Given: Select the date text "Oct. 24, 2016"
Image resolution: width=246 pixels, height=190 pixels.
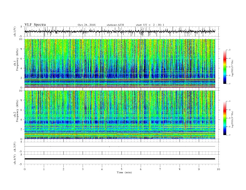Looking at the screenshot, I should [87, 25].
